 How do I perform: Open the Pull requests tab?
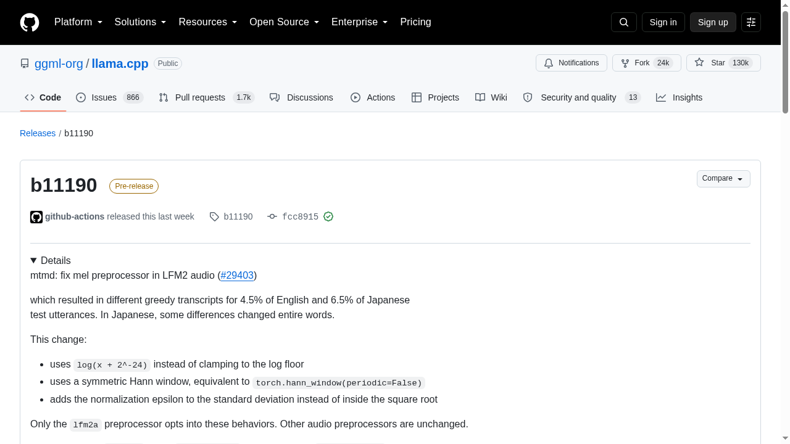point(206,97)
